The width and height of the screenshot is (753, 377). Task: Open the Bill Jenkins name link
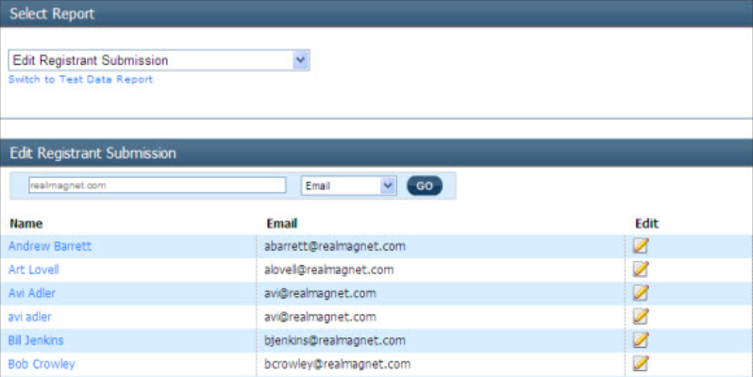coord(36,340)
